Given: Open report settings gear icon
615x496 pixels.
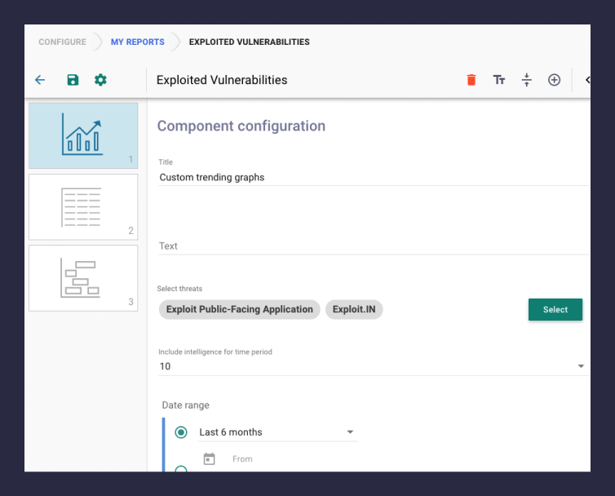Looking at the screenshot, I should click(100, 80).
